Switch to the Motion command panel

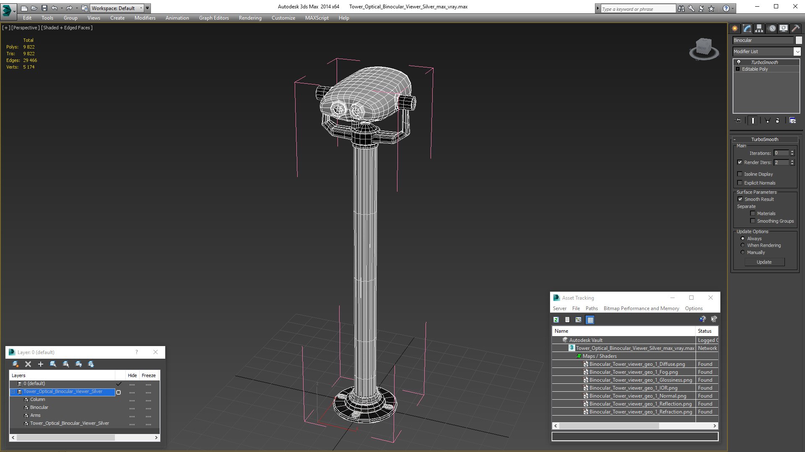point(771,28)
